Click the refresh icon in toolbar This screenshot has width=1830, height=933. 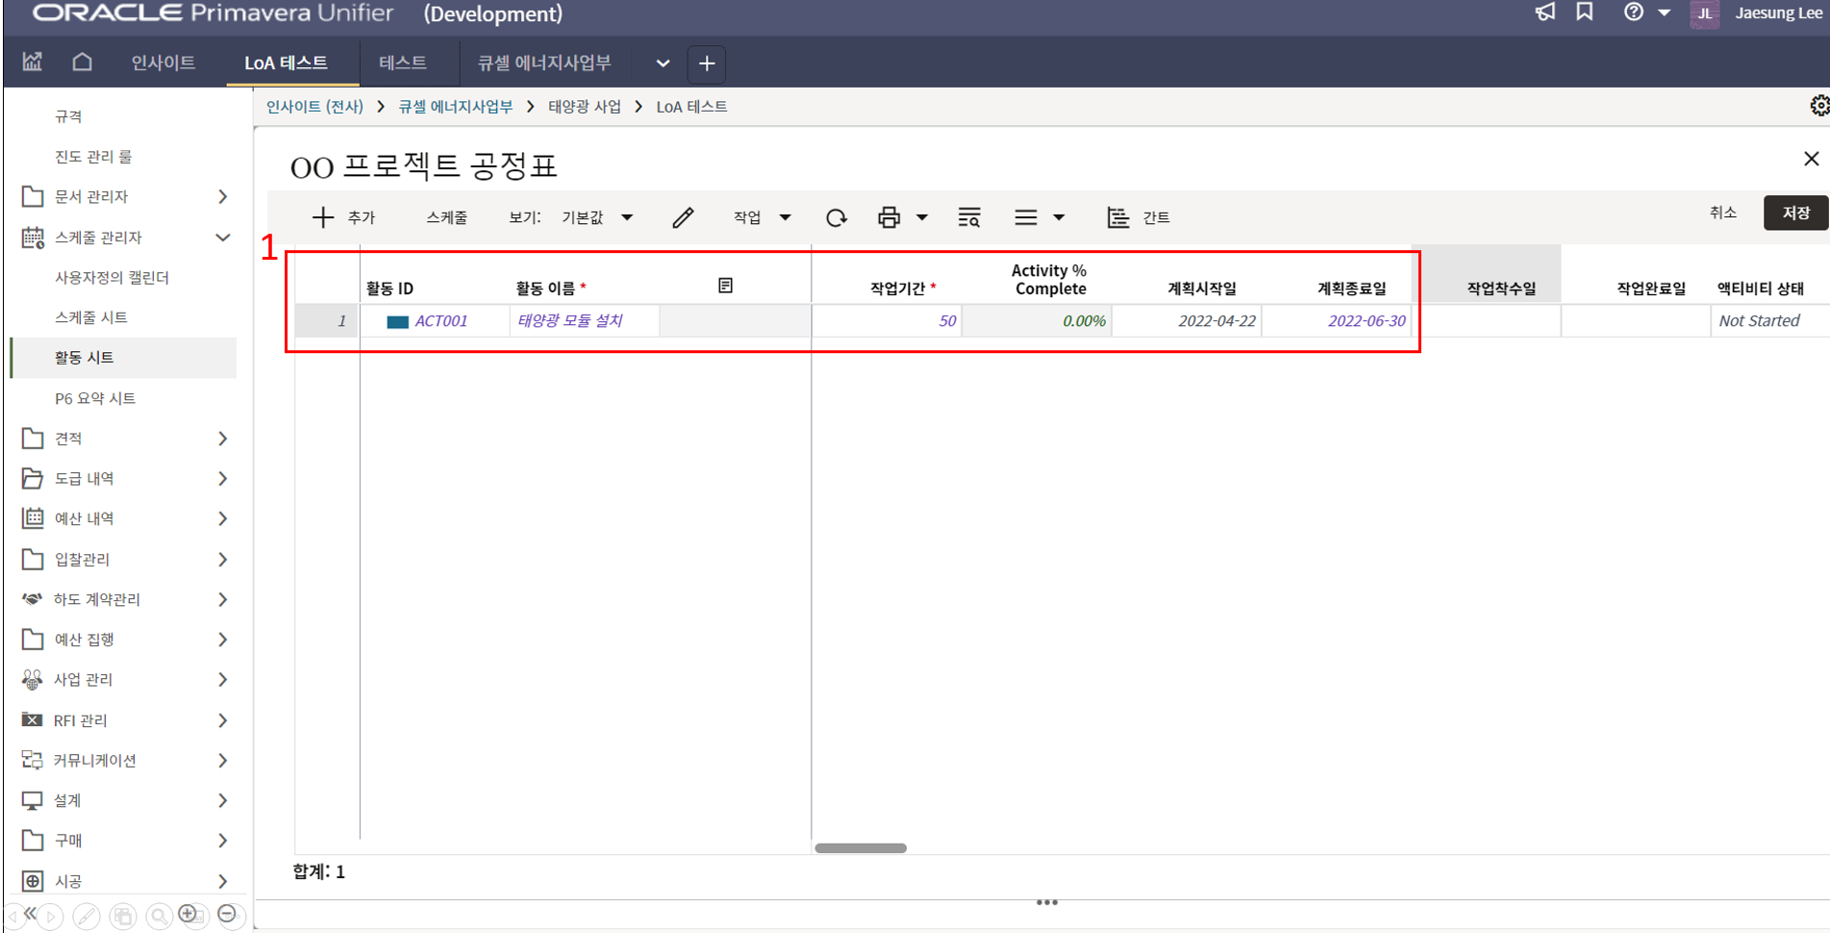click(836, 217)
